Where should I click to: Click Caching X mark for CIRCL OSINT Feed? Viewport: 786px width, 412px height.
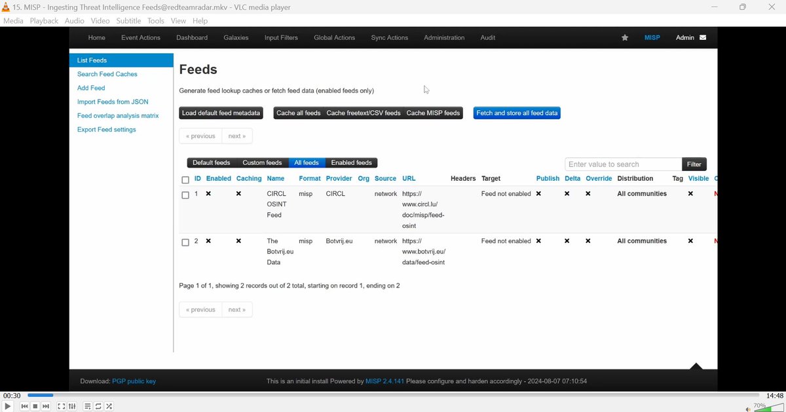pyautogui.click(x=238, y=194)
